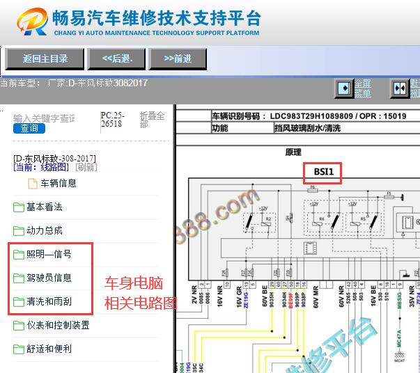Click 折叠全部 to collapse tree
The height and width of the screenshot is (373, 420).
152,120
